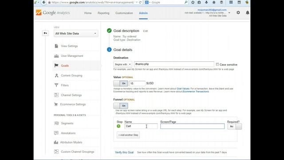Open browser downloads arrow icon
The width and height of the screenshot is (284, 160).
tap(206, 2)
